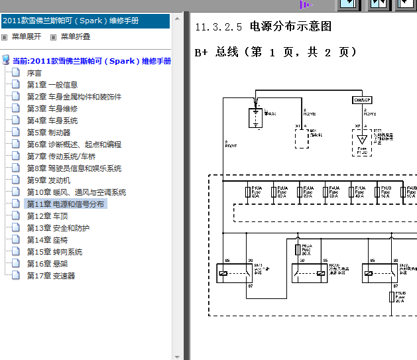Open 第5章 制动器

pos(48,133)
